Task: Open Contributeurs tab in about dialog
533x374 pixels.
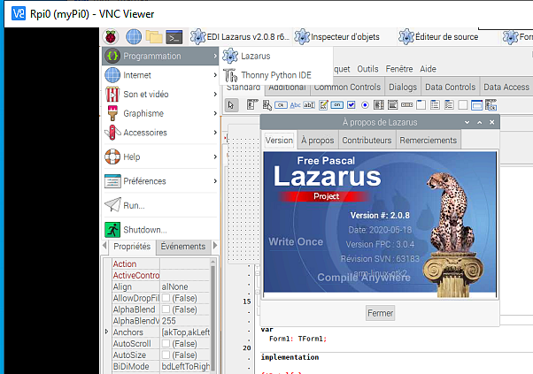Action: (367, 141)
